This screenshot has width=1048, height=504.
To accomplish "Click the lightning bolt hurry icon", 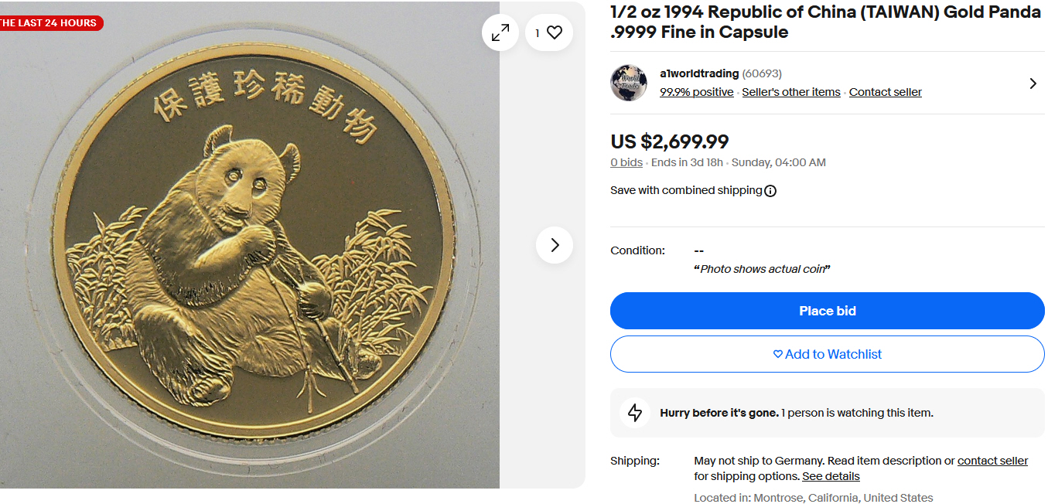I will point(635,413).
